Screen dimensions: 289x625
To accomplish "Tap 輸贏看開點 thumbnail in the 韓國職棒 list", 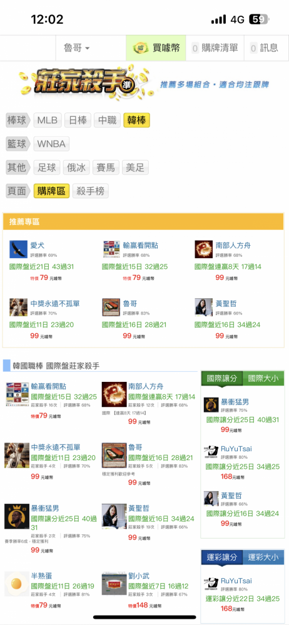I will point(17,394).
